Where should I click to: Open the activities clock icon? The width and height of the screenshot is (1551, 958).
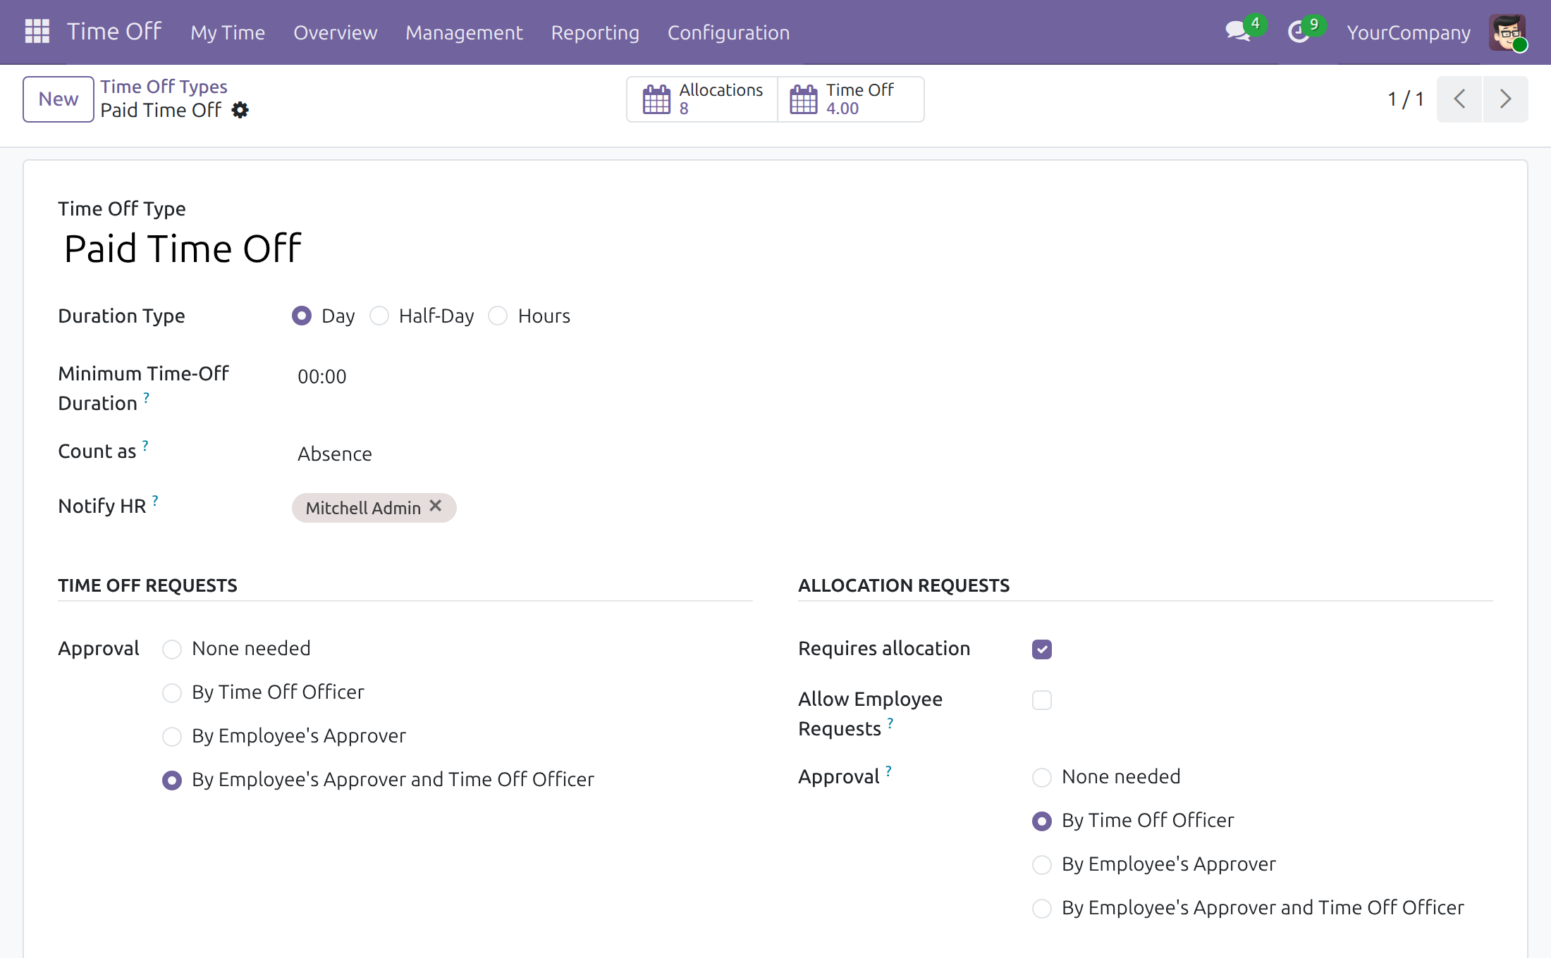pos(1299,32)
